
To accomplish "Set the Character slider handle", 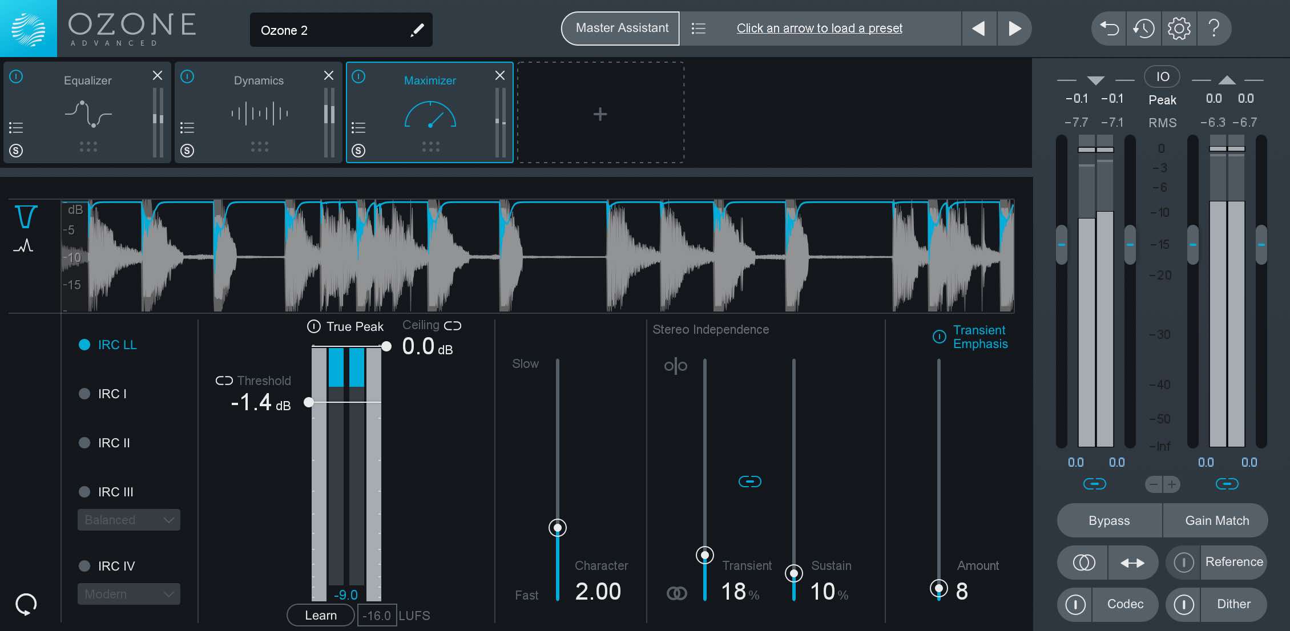I will click(557, 528).
